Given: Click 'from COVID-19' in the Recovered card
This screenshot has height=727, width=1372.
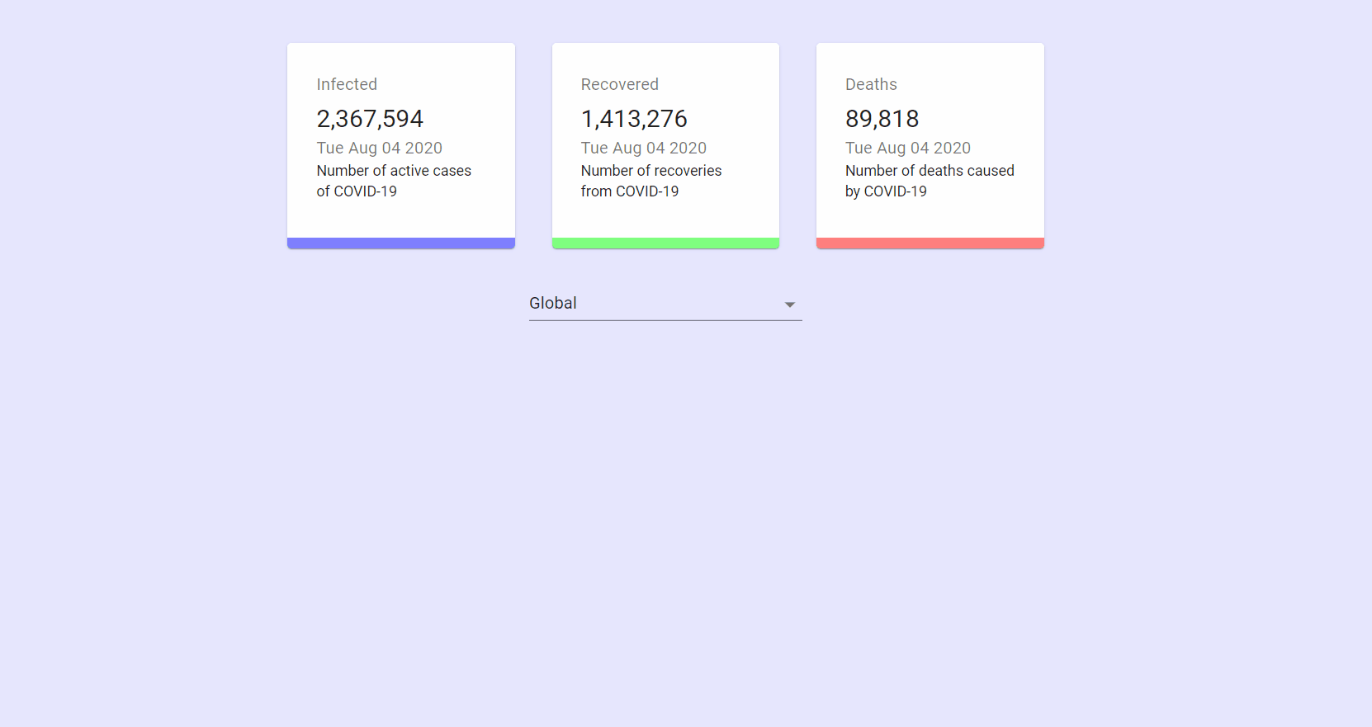Looking at the screenshot, I should pos(629,191).
